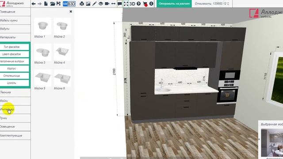Open the Освещение sidebar section
The height and width of the screenshot is (159, 283).
[15, 127]
